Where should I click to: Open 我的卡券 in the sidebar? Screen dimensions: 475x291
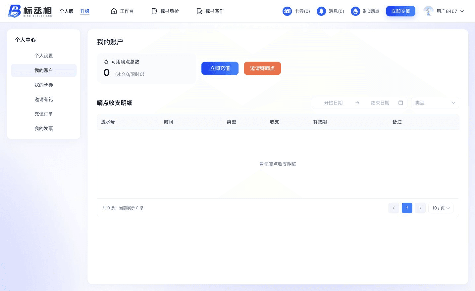(x=44, y=85)
